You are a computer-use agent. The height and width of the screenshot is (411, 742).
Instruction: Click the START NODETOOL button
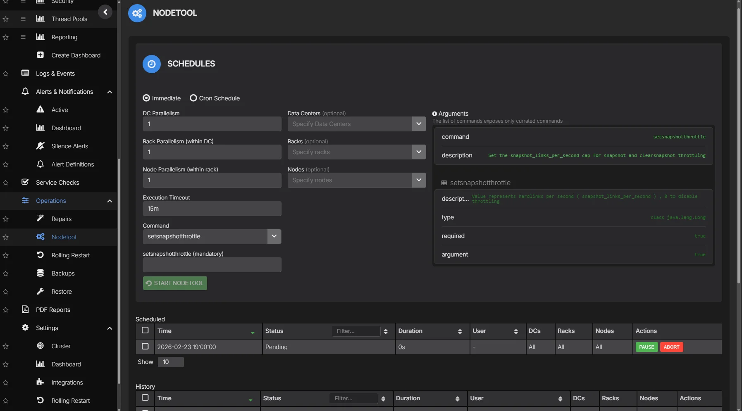174,283
